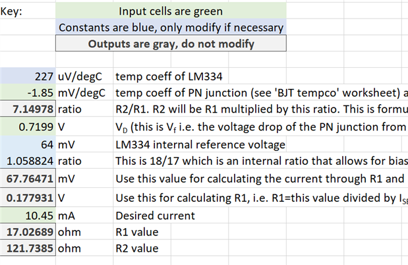
Task: Select the 0.177931 V output cell
Action: [28, 198]
